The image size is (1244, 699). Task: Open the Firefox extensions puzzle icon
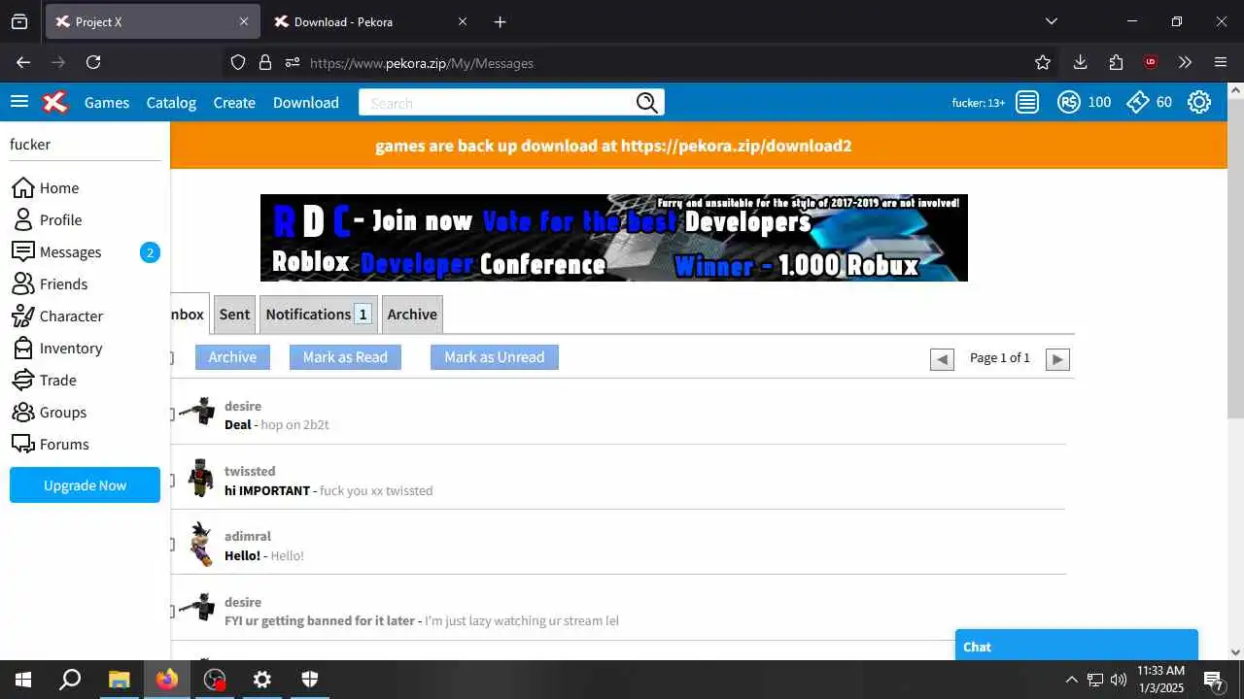pyautogui.click(x=1116, y=62)
